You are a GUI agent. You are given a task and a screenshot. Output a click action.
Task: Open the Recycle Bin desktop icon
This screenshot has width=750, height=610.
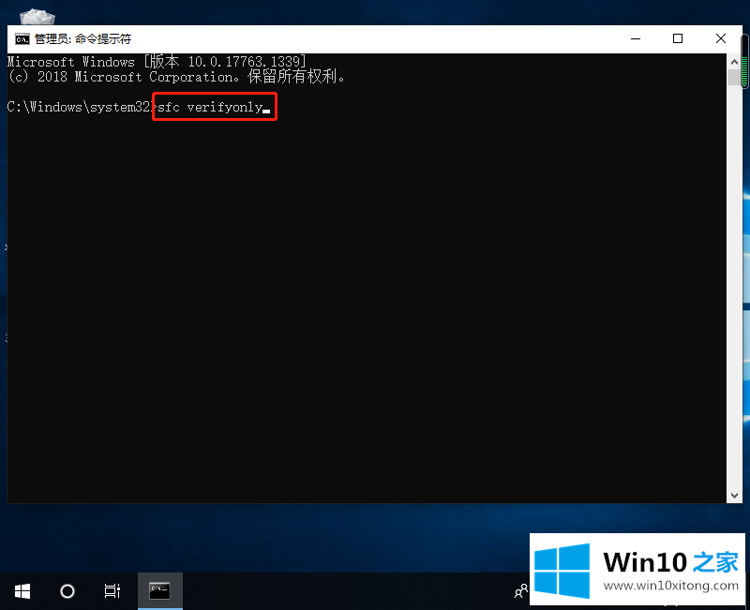tap(36, 16)
